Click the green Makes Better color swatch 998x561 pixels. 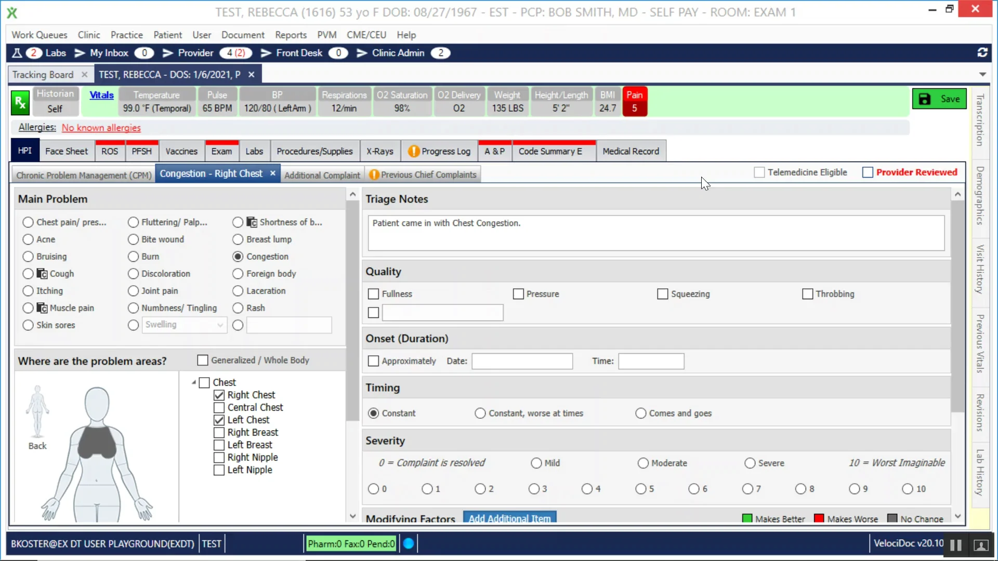point(747,518)
